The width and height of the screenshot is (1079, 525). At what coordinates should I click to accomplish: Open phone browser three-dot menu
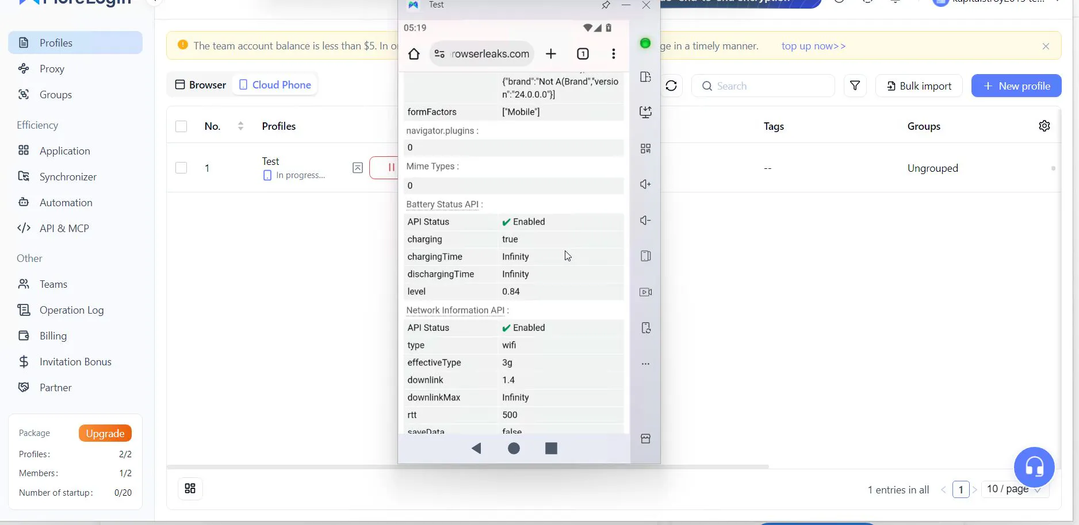tap(614, 54)
